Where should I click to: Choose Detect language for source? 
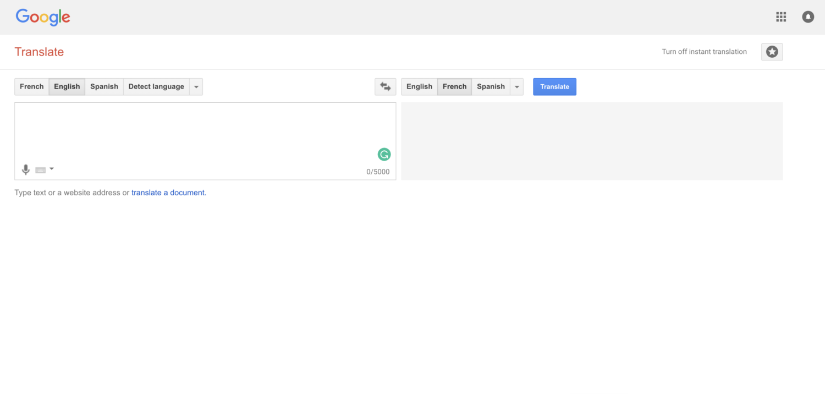[156, 86]
